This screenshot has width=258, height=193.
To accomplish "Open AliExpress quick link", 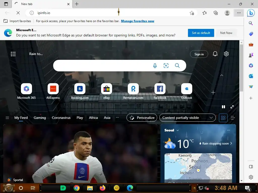I will (53, 91).
